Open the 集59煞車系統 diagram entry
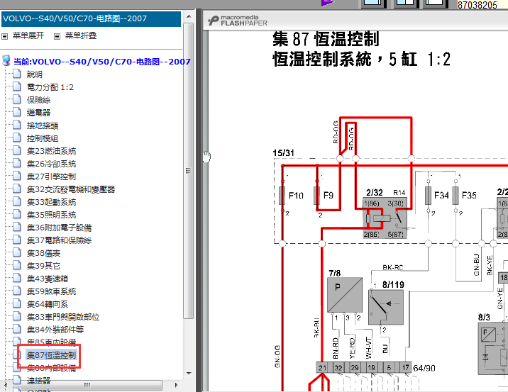Image resolution: width=508 pixels, height=392 pixels. click(x=51, y=291)
